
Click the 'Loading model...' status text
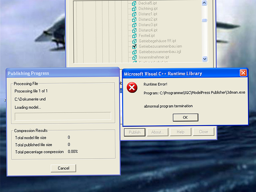click(x=28, y=108)
